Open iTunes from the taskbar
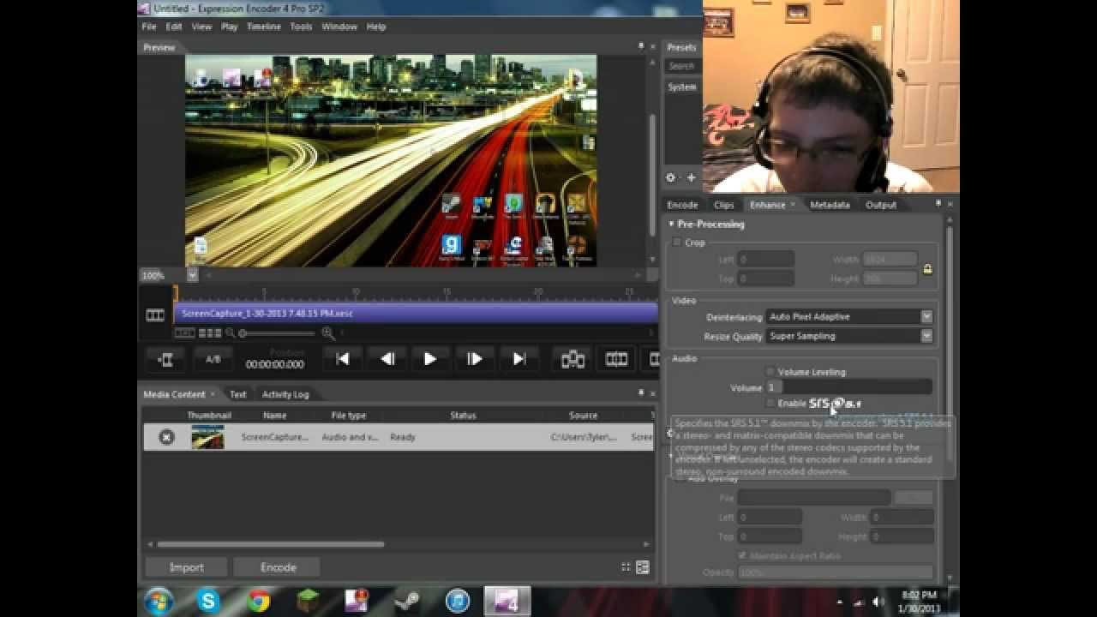1097x617 pixels. click(458, 601)
